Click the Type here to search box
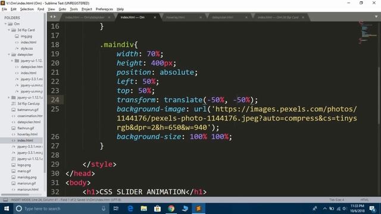 pyautogui.click(x=61, y=209)
